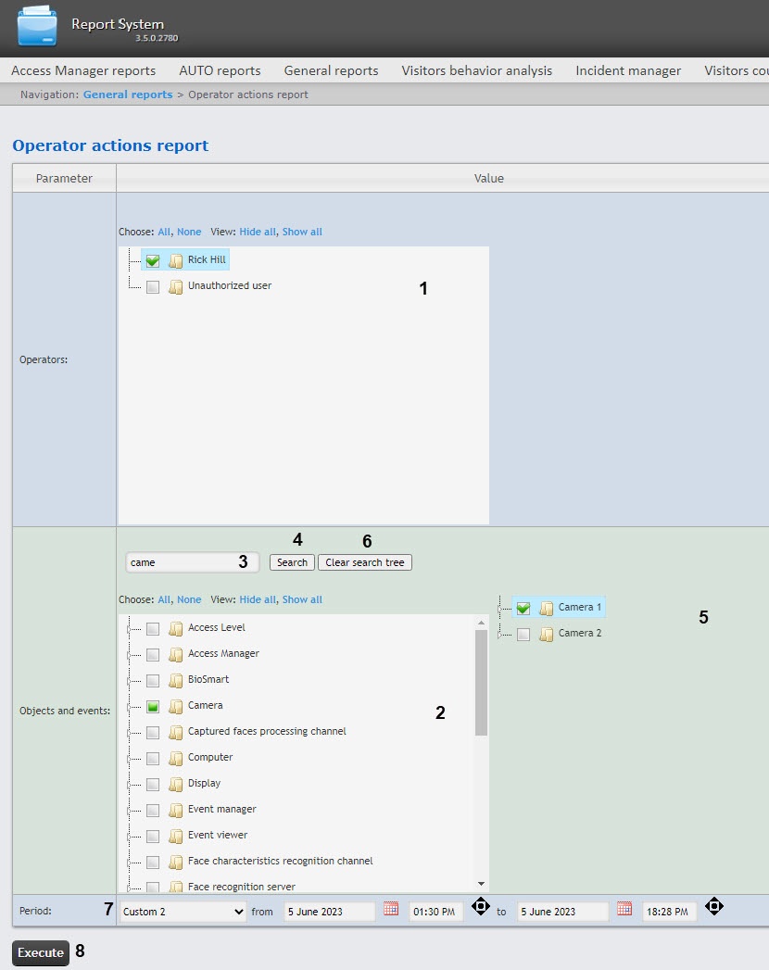
Task: Click the crosshair icon after end time
Action: pyautogui.click(x=713, y=906)
